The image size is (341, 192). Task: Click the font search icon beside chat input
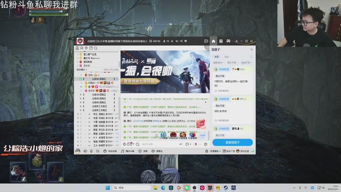tap(137, 144)
